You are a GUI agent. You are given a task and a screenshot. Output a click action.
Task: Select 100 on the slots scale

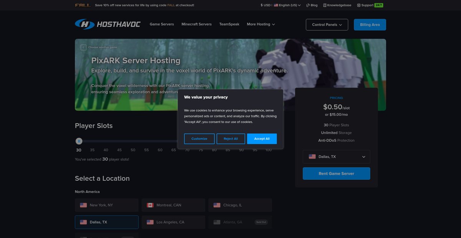pyautogui.click(x=268, y=150)
